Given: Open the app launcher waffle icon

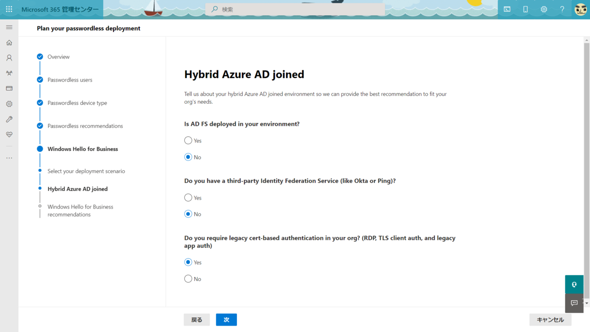Looking at the screenshot, I should pos(9,9).
